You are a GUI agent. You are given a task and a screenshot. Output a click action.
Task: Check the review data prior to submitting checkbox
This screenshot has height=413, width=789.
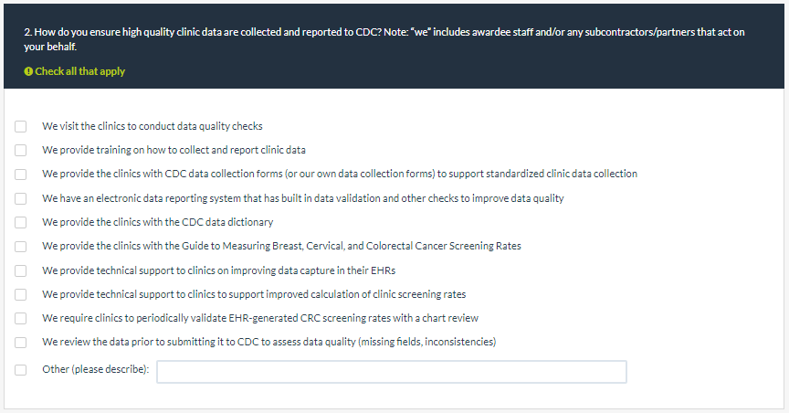[x=21, y=343]
